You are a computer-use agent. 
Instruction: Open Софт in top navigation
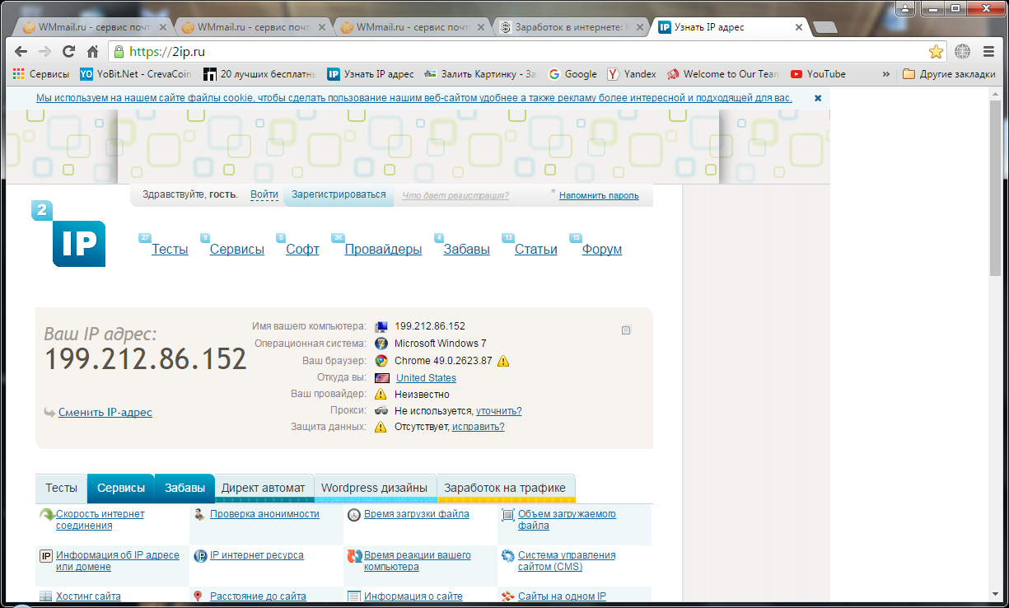pos(302,250)
